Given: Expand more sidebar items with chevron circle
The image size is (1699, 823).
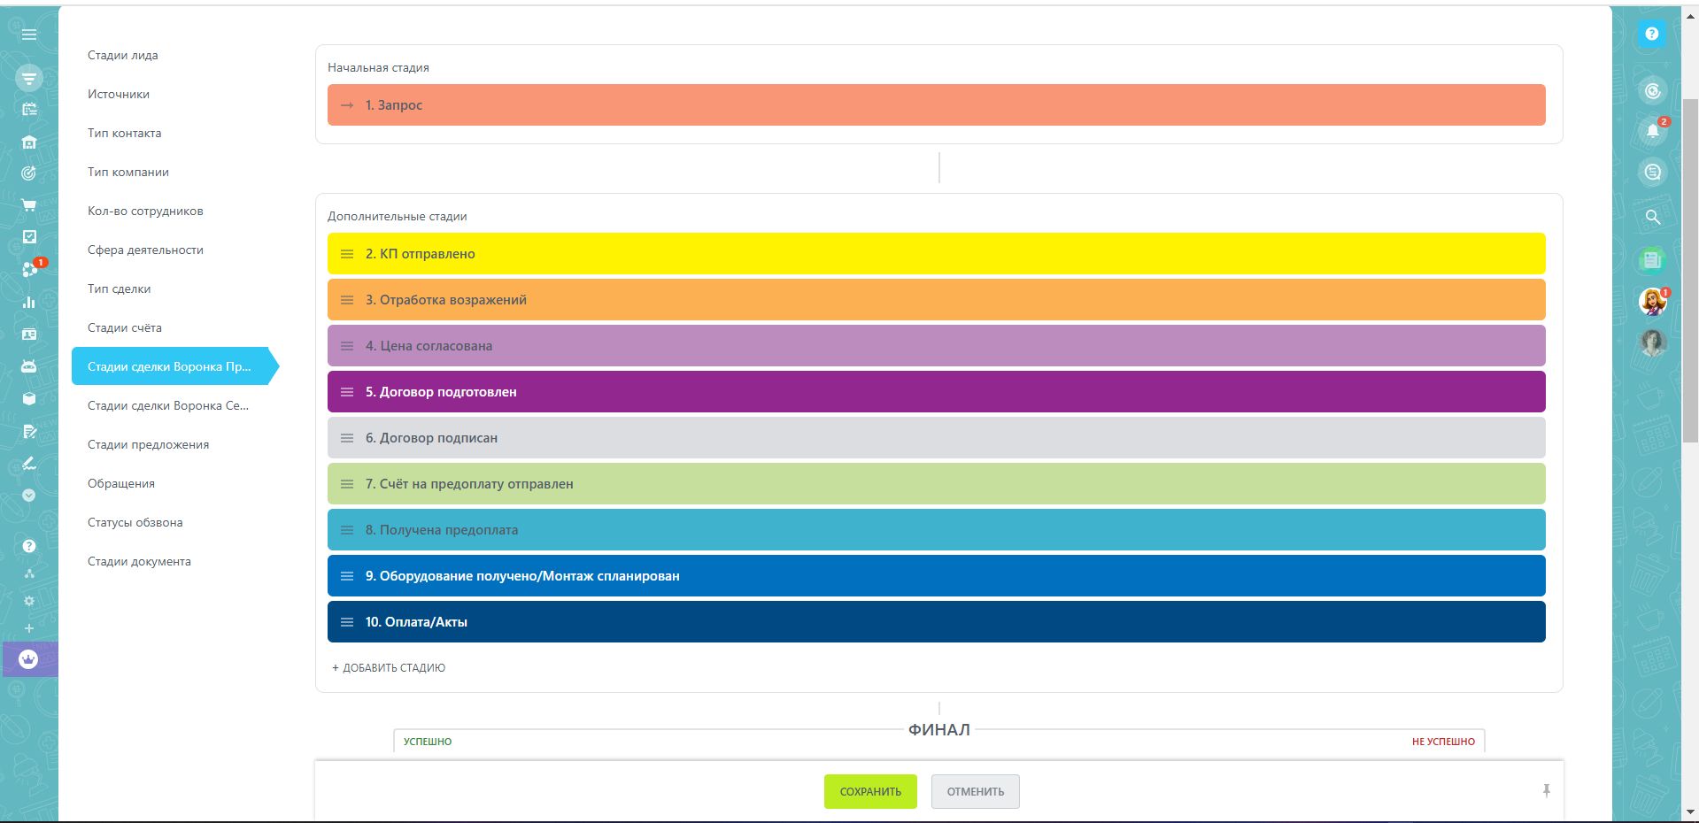Looking at the screenshot, I should point(29,496).
